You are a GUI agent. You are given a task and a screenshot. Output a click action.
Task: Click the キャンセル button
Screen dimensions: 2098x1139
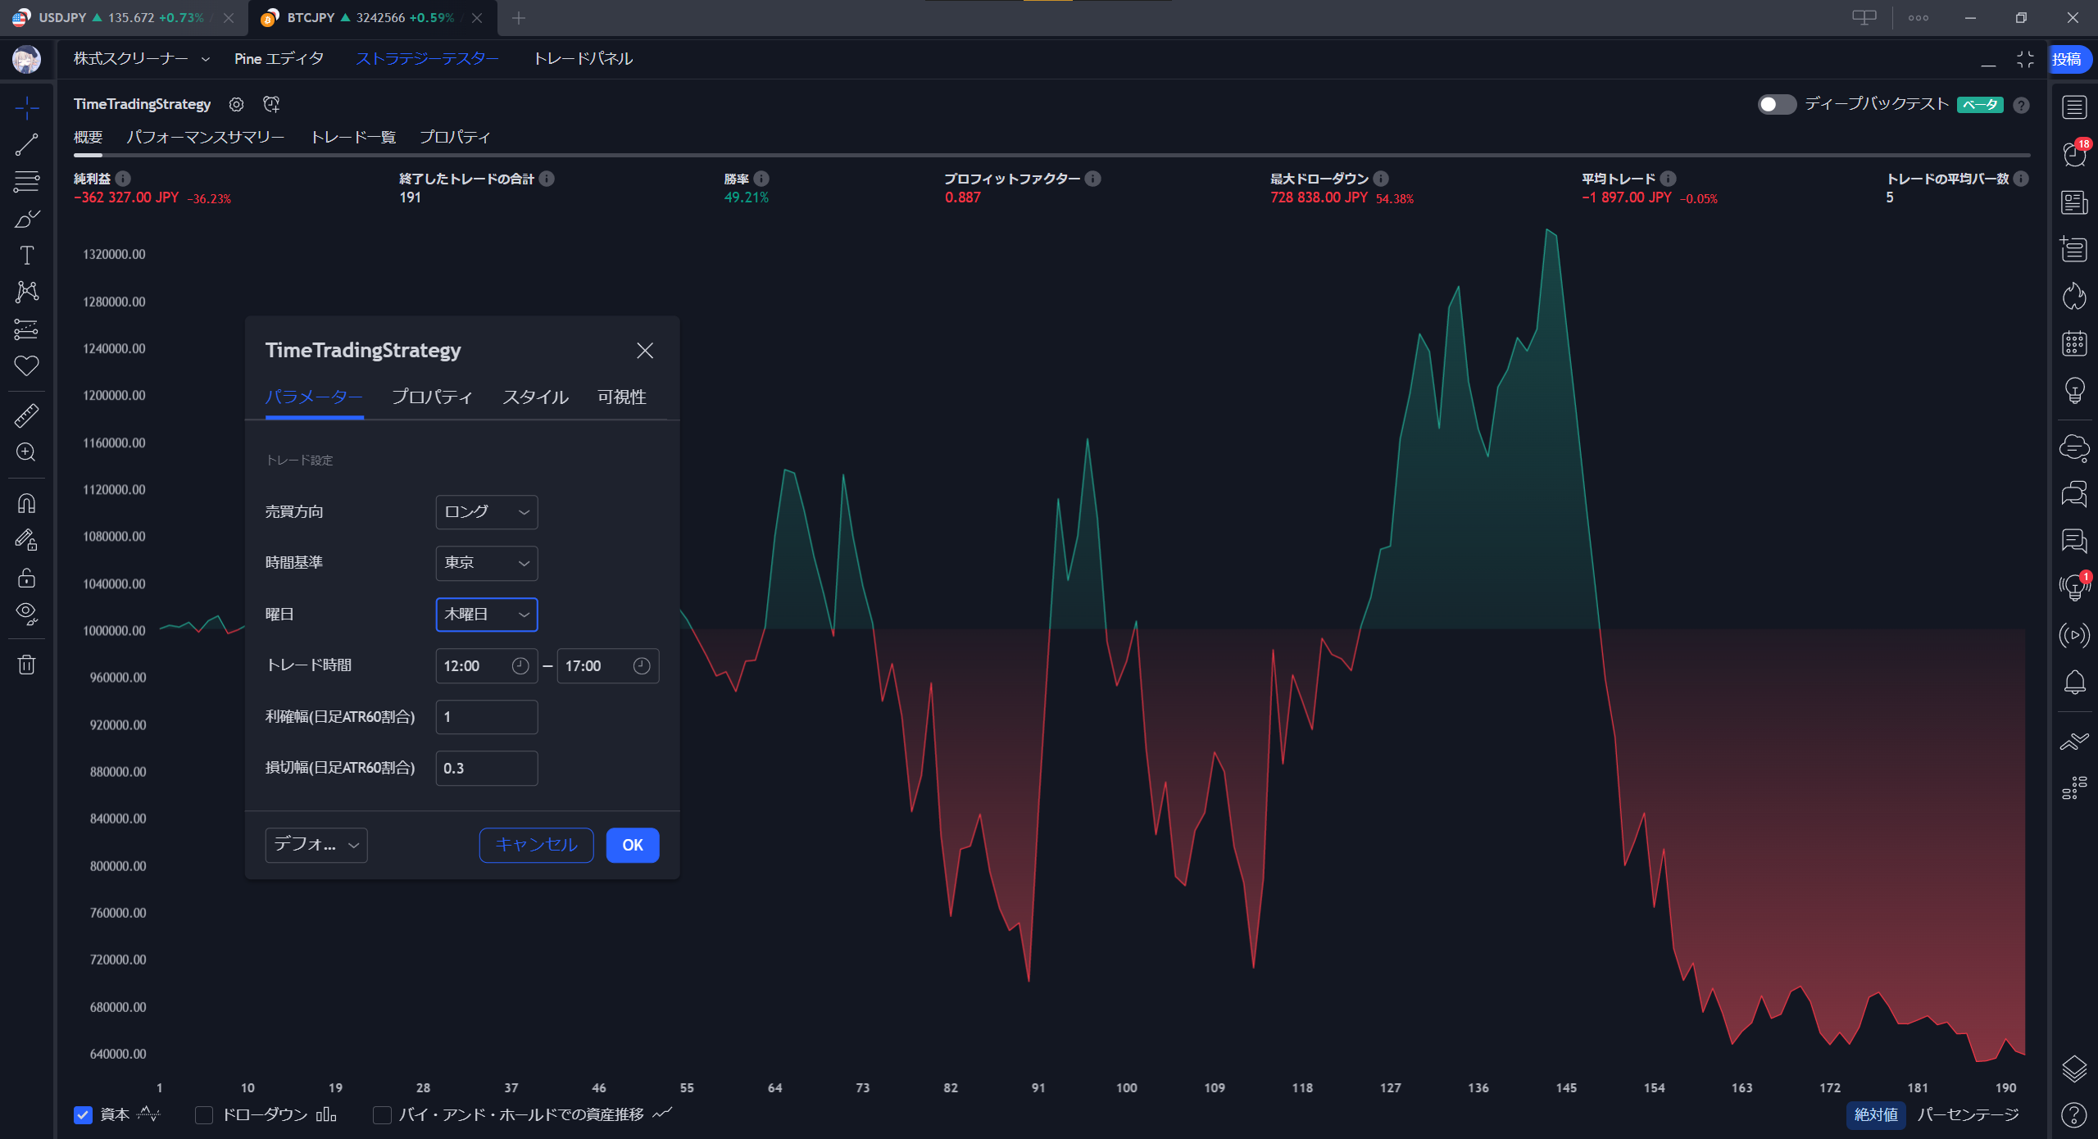(536, 845)
